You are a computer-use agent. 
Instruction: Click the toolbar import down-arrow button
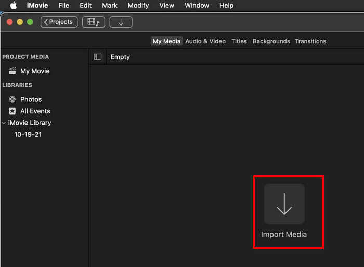121,22
